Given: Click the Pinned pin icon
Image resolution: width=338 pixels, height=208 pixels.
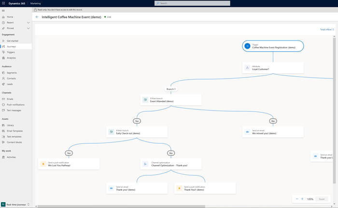Looking at the screenshot, I should pos(3,28).
